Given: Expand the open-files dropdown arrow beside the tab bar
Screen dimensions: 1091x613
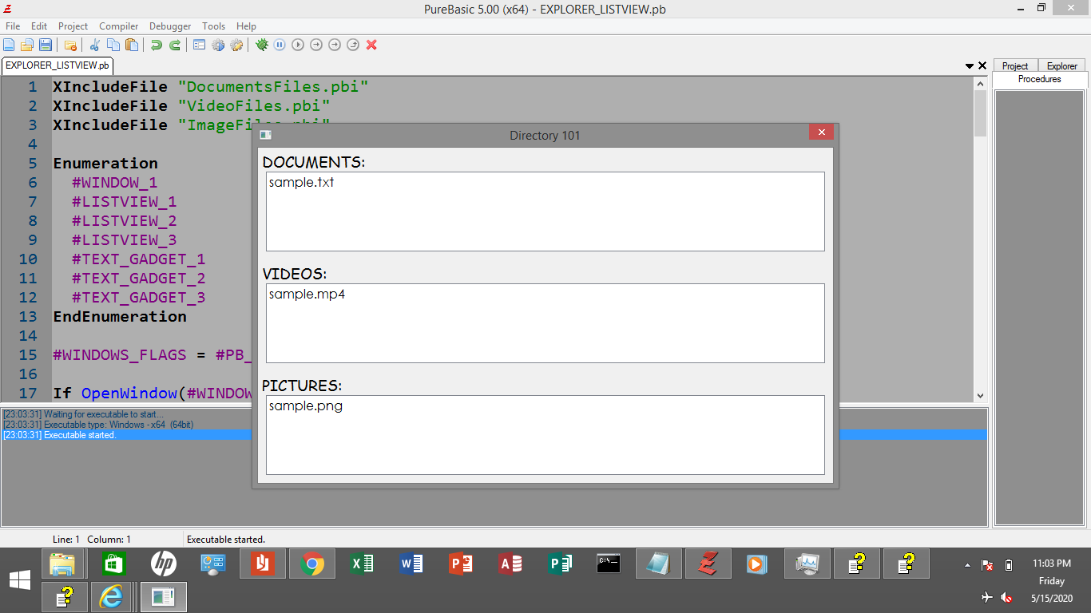Looking at the screenshot, I should coord(970,65).
